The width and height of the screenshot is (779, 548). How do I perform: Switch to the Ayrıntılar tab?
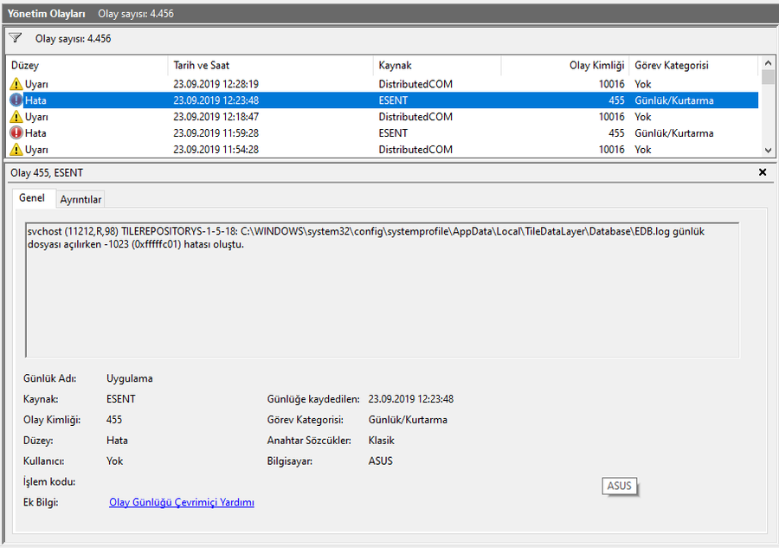(x=80, y=199)
